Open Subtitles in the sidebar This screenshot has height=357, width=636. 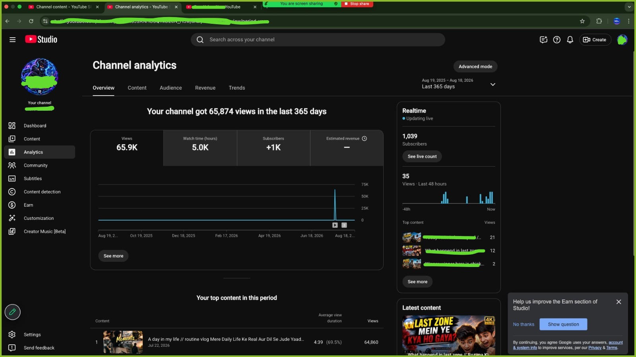pyautogui.click(x=39, y=178)
